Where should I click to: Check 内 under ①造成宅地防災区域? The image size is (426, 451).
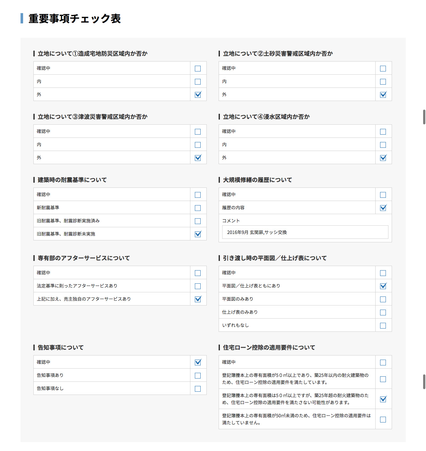[x=198, y=82]
